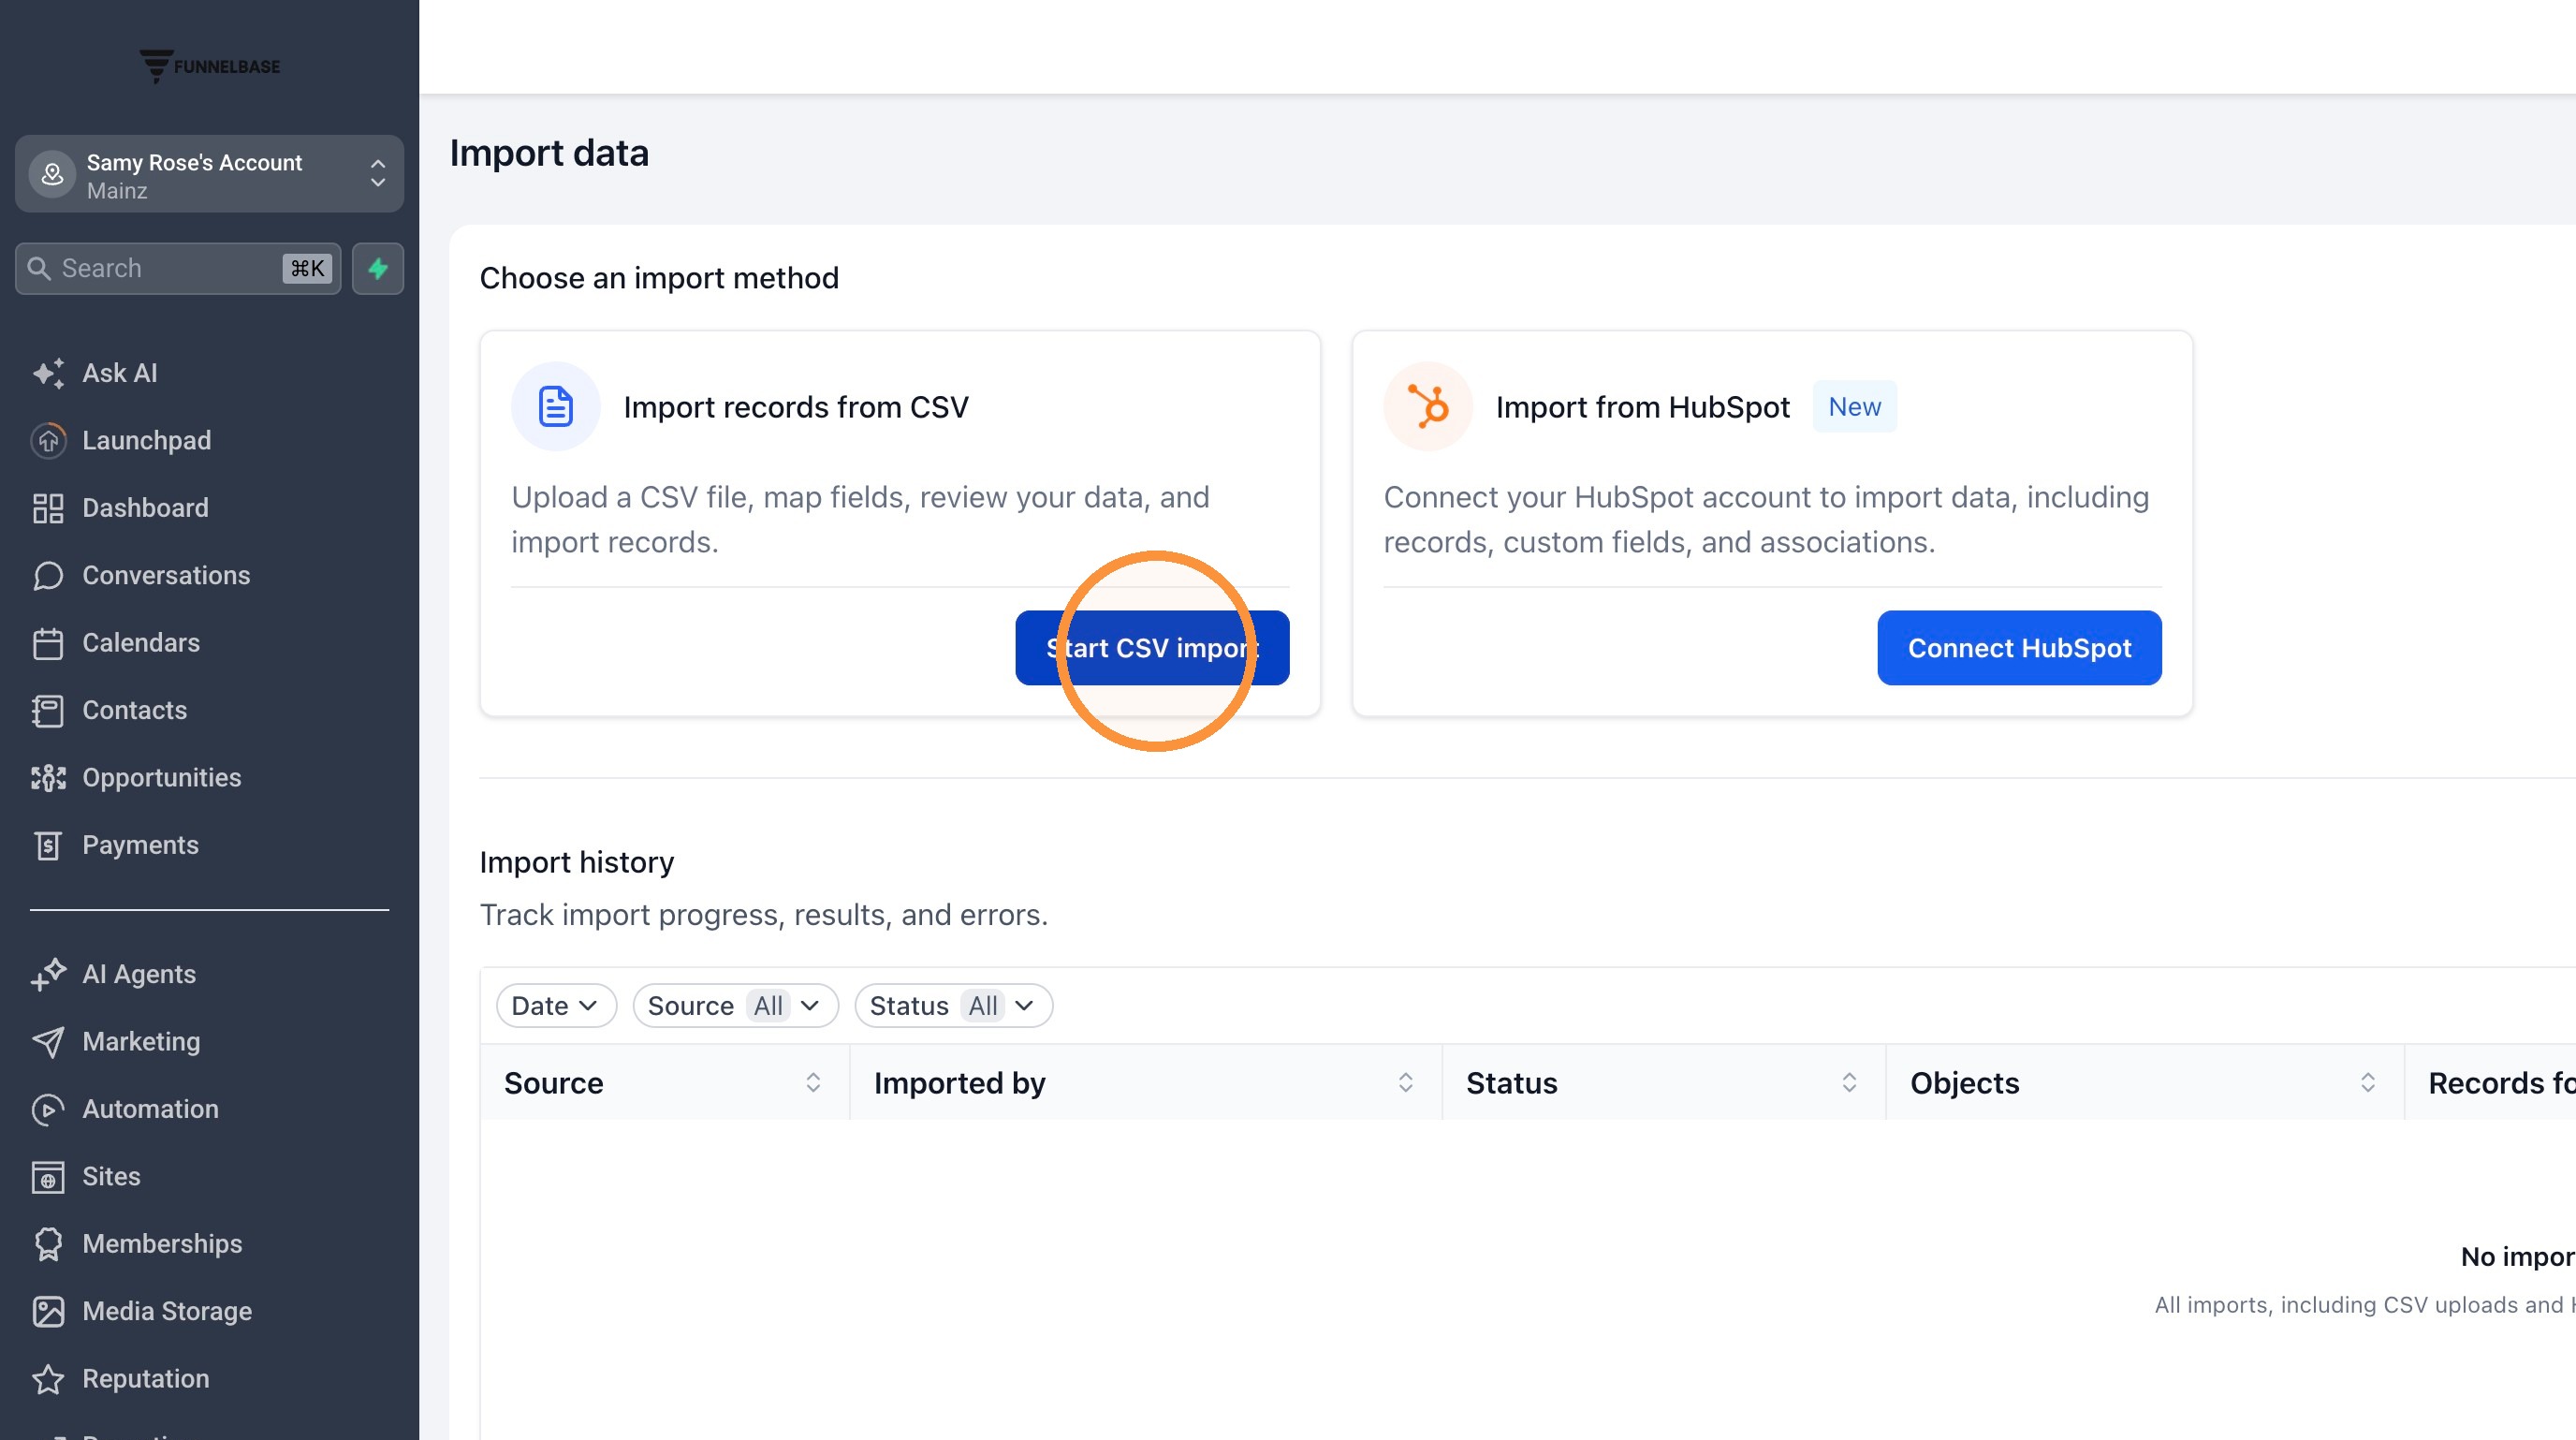Click the New badge beside HubSpot
Image resolution: width=2576 pixels, height=1440 pixels.
[x=1854, y=406]
